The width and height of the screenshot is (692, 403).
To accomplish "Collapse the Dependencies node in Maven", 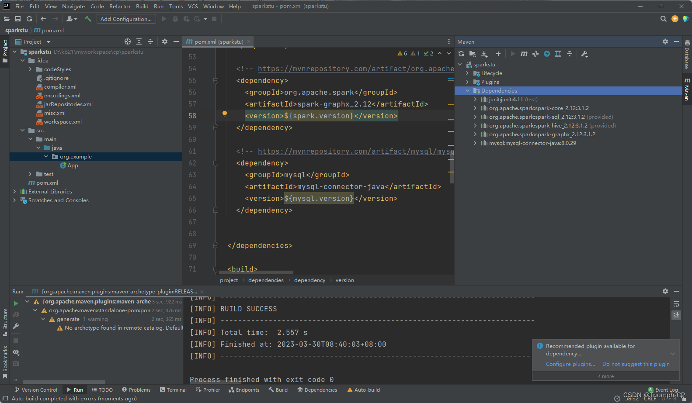I will (x=467, y=91).
